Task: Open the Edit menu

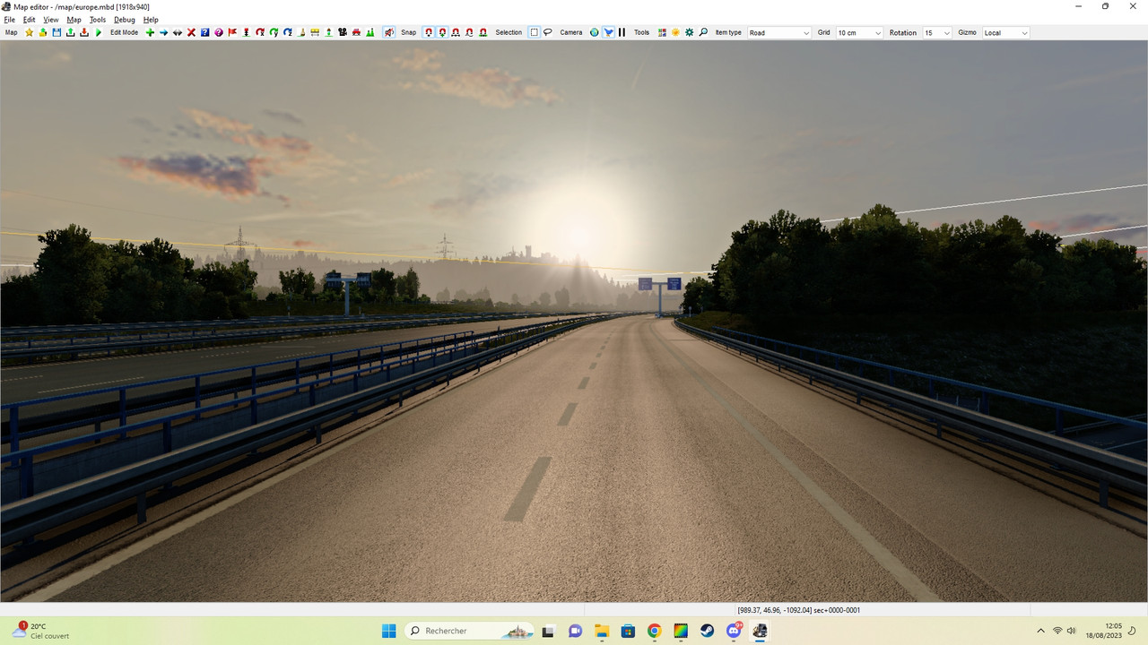Action: click(x=30, y=20)
